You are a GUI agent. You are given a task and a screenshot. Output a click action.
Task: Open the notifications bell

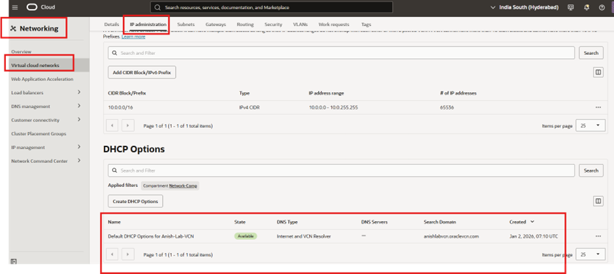(585, 7)
